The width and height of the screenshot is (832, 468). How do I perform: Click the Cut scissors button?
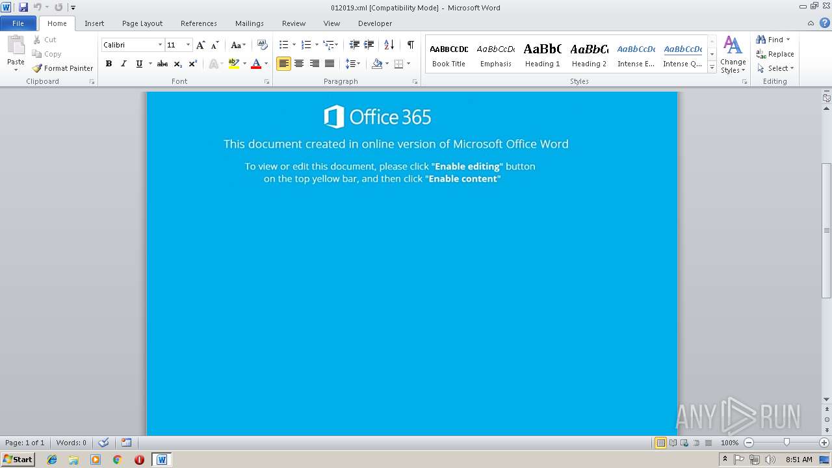(45, 40)
